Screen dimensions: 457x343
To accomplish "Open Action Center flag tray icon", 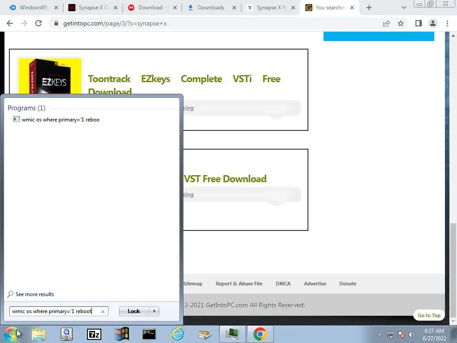I will [401, 335].
